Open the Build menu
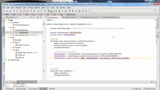Viewport: 160px width, 90px height. [43, 8]
